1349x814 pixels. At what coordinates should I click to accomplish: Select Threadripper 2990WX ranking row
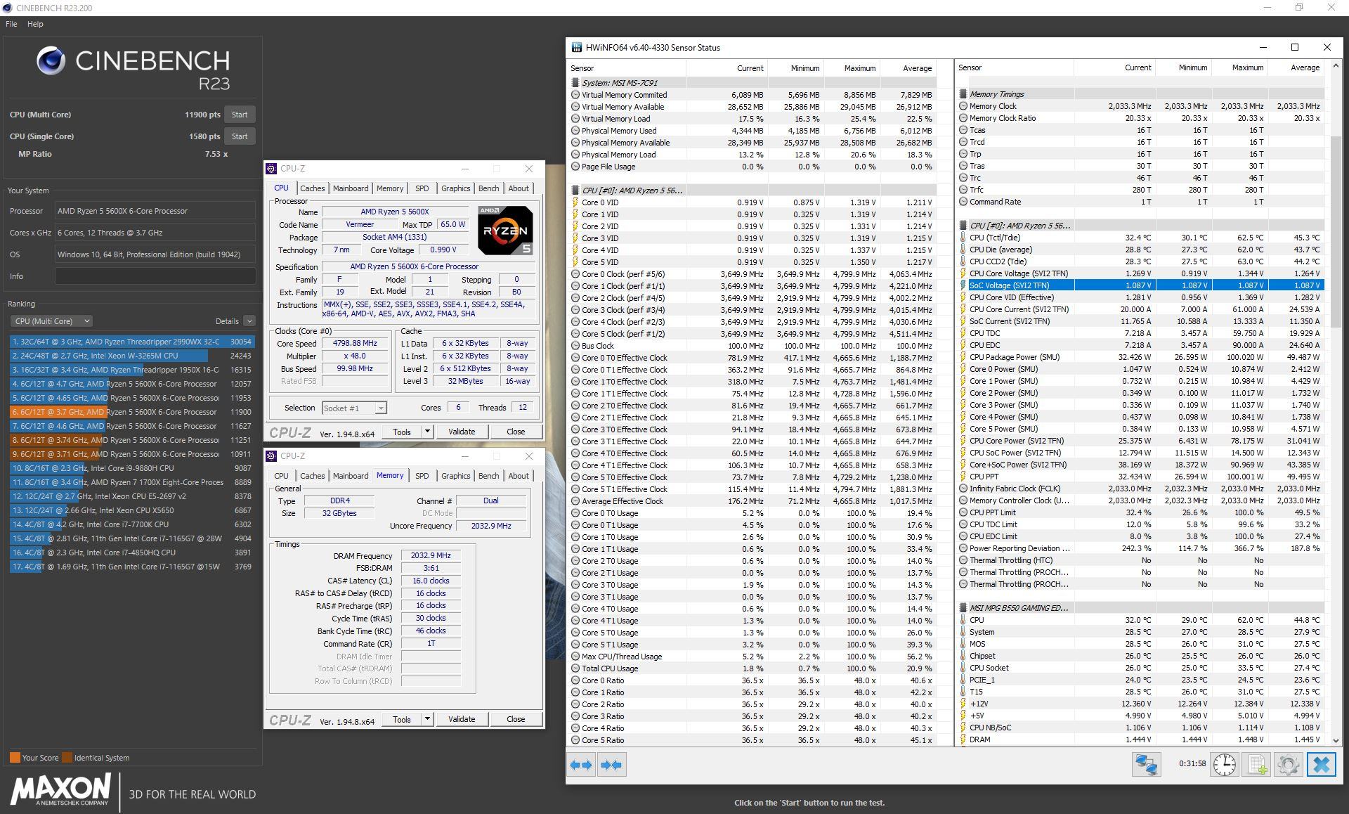[131, 342]
